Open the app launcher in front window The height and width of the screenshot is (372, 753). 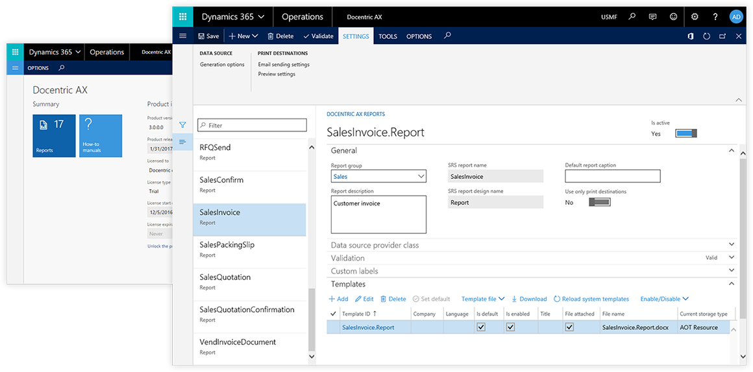click(182, 17)
